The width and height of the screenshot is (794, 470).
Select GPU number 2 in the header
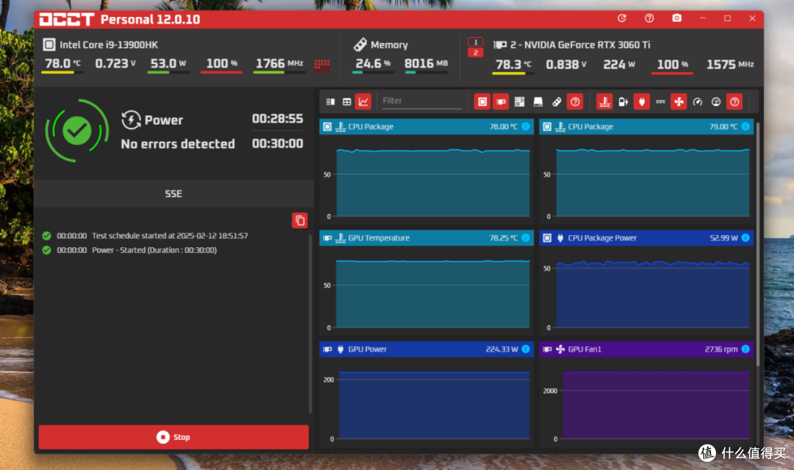[476, 53]
